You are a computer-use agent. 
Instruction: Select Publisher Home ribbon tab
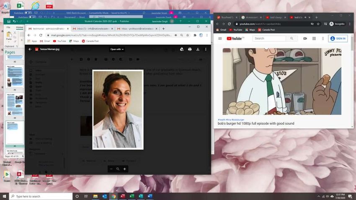pyautogui.click(x=20, y=27)
